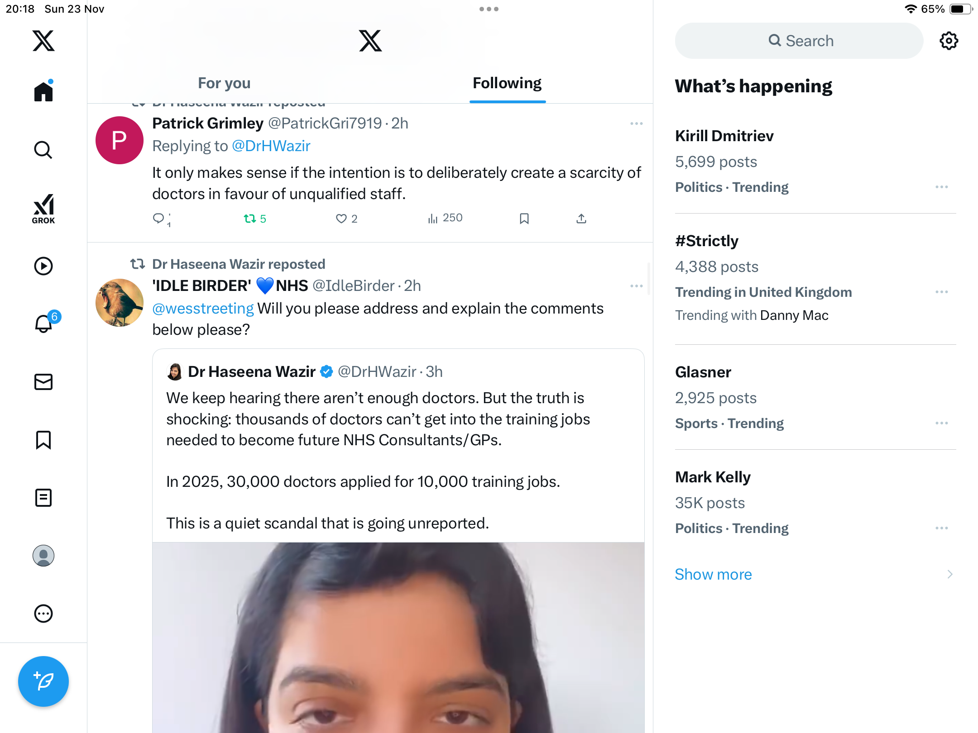Image resolution: width=978 pixels, height=733 pixels.
Task: Click the Search input field
Action: point(799,41)
